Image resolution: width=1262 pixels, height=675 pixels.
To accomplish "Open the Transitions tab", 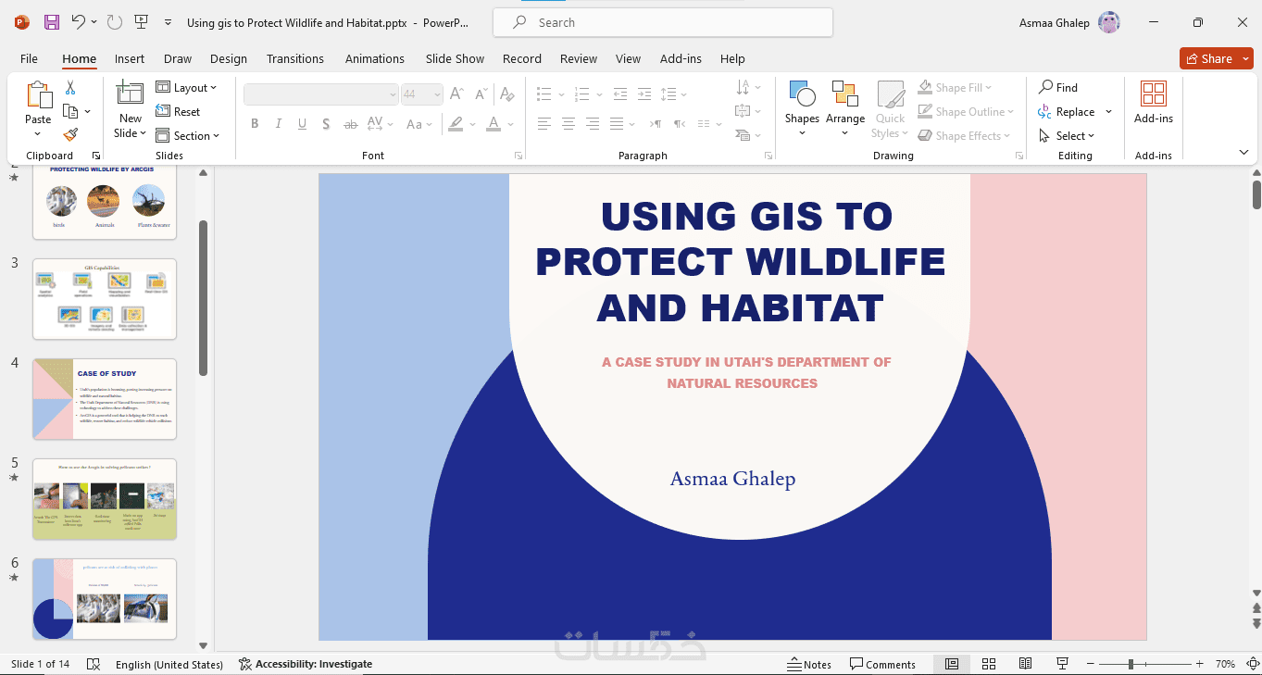I will (294, 58).
